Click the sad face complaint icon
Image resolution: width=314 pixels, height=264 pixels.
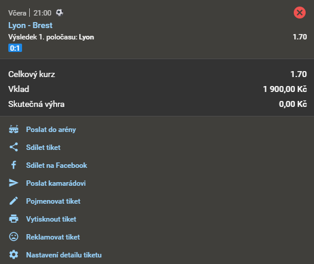coord(14,237)
